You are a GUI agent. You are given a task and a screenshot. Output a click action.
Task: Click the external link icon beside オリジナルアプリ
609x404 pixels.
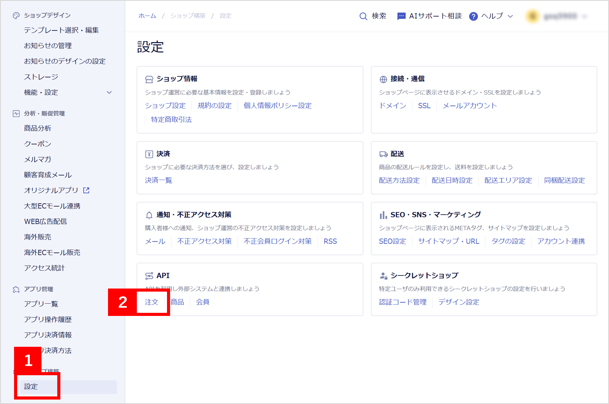point(86,190)
